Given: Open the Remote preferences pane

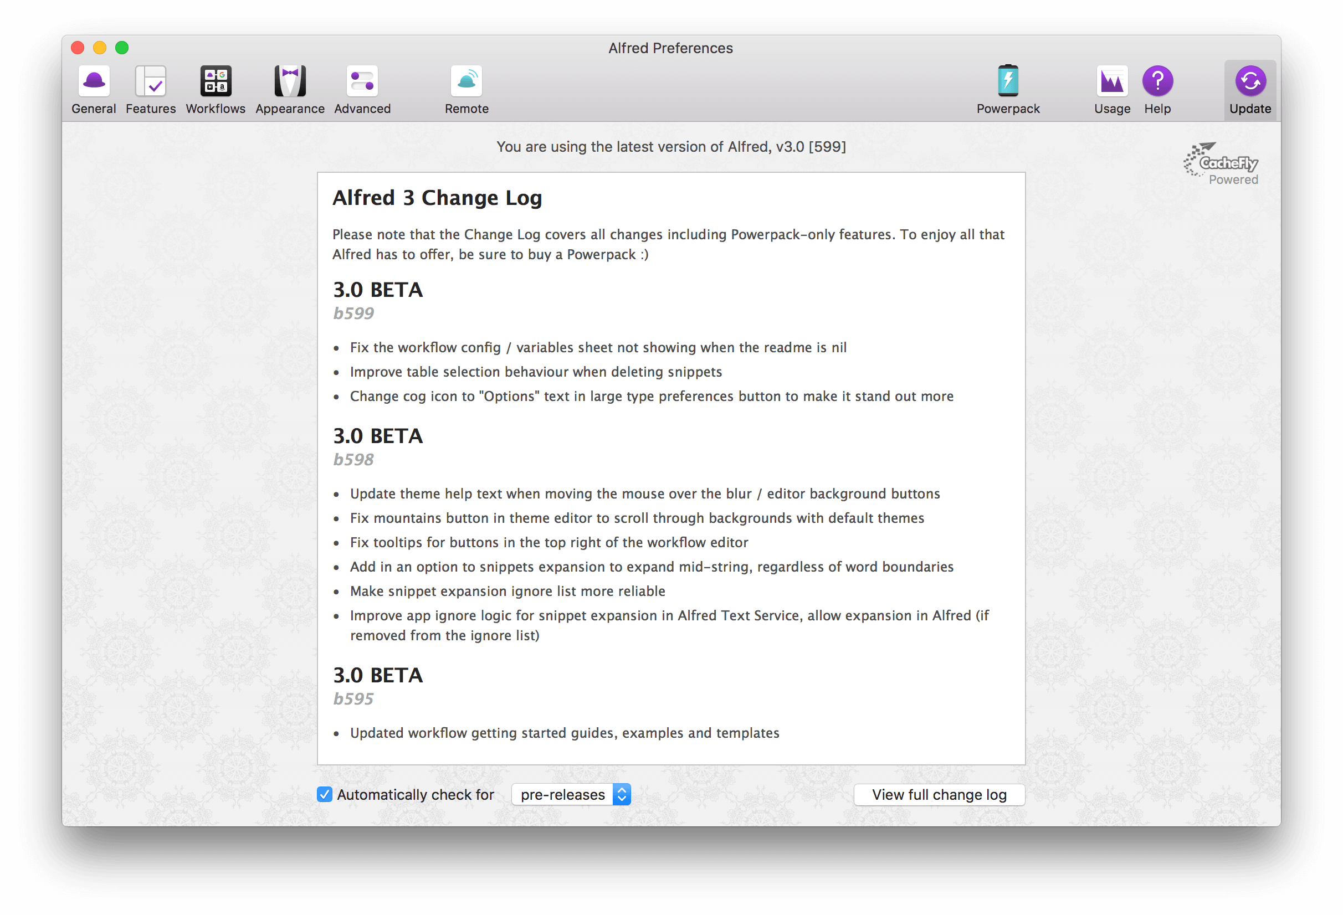Looking at the screenshot, I should [467, 90].
